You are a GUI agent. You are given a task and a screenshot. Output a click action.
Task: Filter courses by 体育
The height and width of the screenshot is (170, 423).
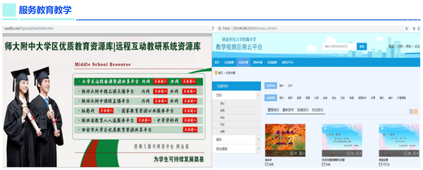click(373, 98)
